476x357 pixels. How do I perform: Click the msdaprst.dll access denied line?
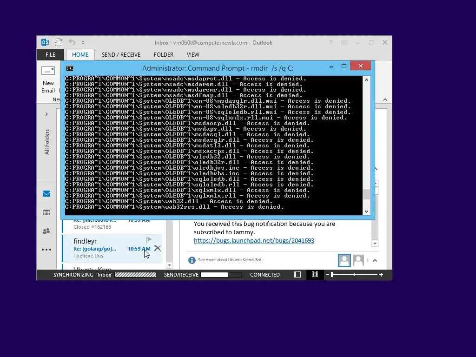pos(185,79)
